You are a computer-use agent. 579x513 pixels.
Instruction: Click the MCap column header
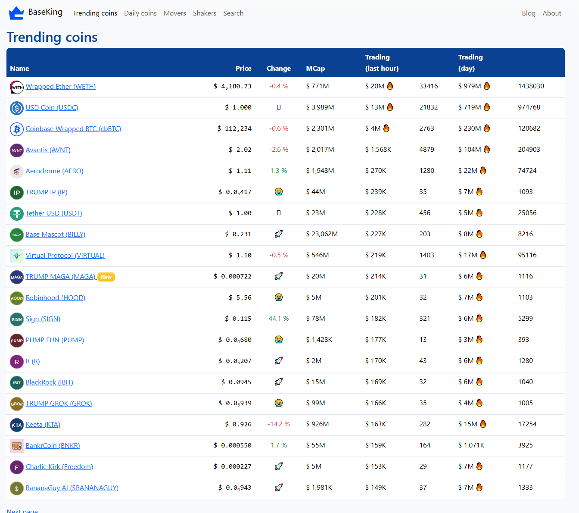[315, 69]
